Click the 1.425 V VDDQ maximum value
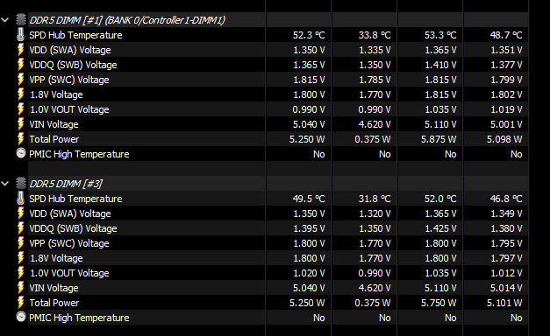The height and width of the screenshot is (336, 550). [x=440, y=228]
